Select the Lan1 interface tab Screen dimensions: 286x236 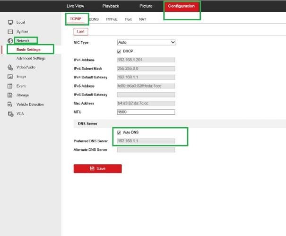81,31
